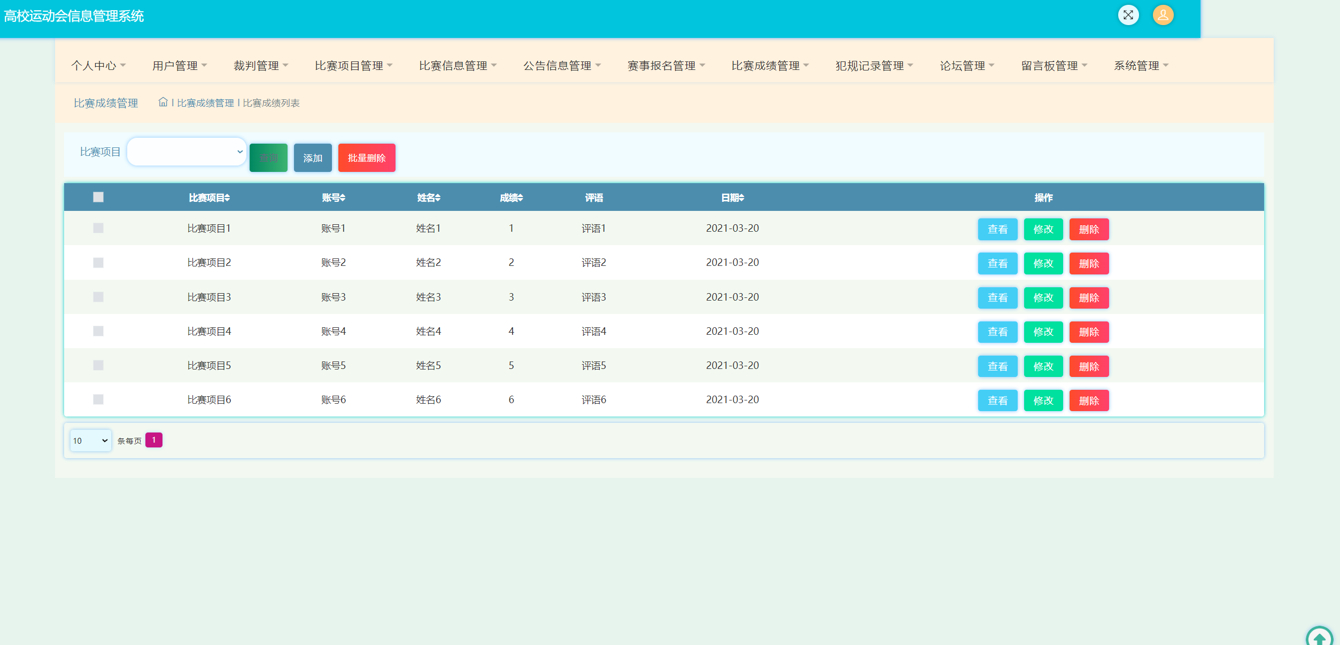Image resolution: width=1340 pixels, height=645 pixels.
Task: Click the 修改 button for 比赛项目3
Action: pyautogui.click(x=1043, y=298)
